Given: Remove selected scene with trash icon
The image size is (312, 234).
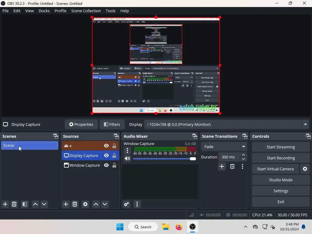Looking at the screenshot, I should click(x=14, y=204).
